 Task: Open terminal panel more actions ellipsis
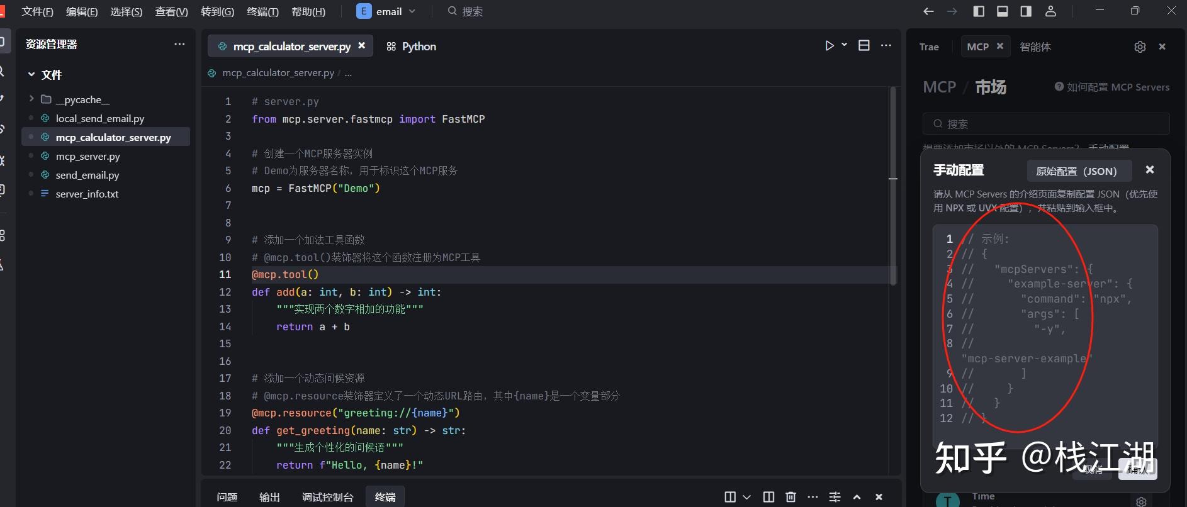(813, 497)
